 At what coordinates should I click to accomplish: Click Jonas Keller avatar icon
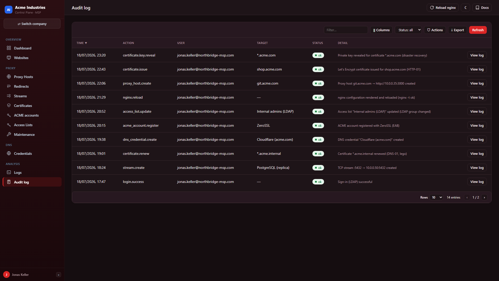click(6, 275)
